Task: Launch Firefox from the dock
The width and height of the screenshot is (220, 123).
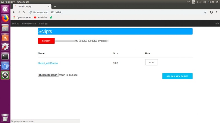Action: point(5,18)
